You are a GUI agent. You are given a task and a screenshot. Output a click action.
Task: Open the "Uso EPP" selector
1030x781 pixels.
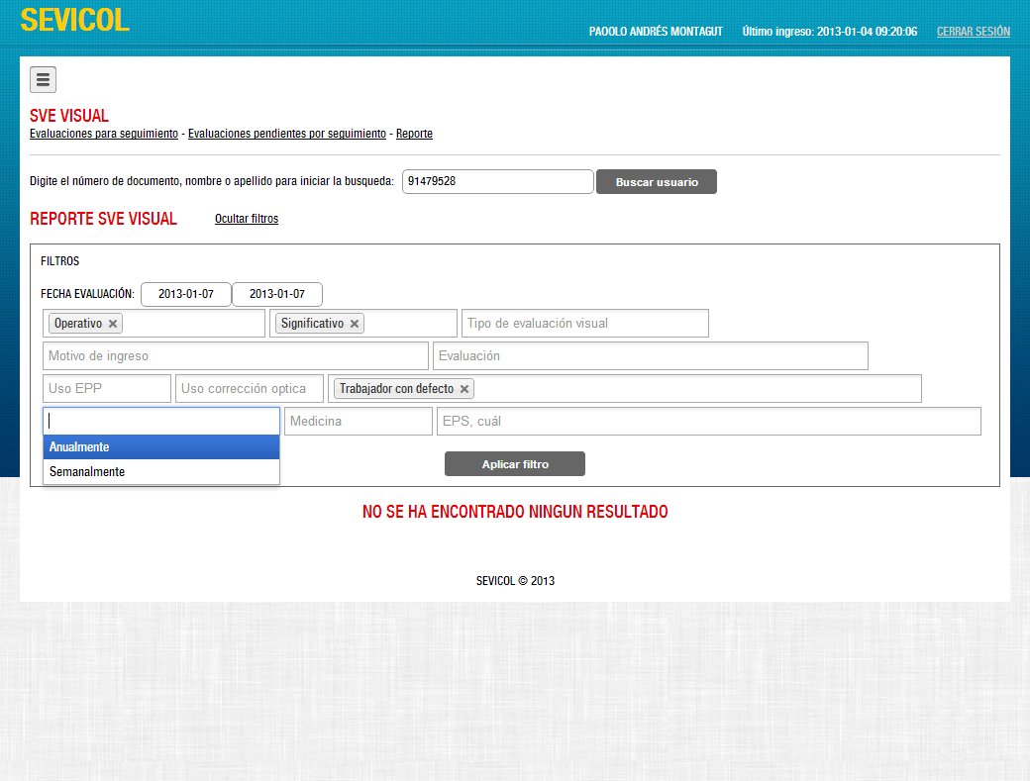point(106,387)
